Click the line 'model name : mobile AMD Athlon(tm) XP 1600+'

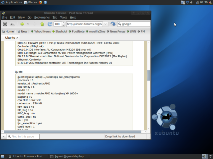point(48,93)
